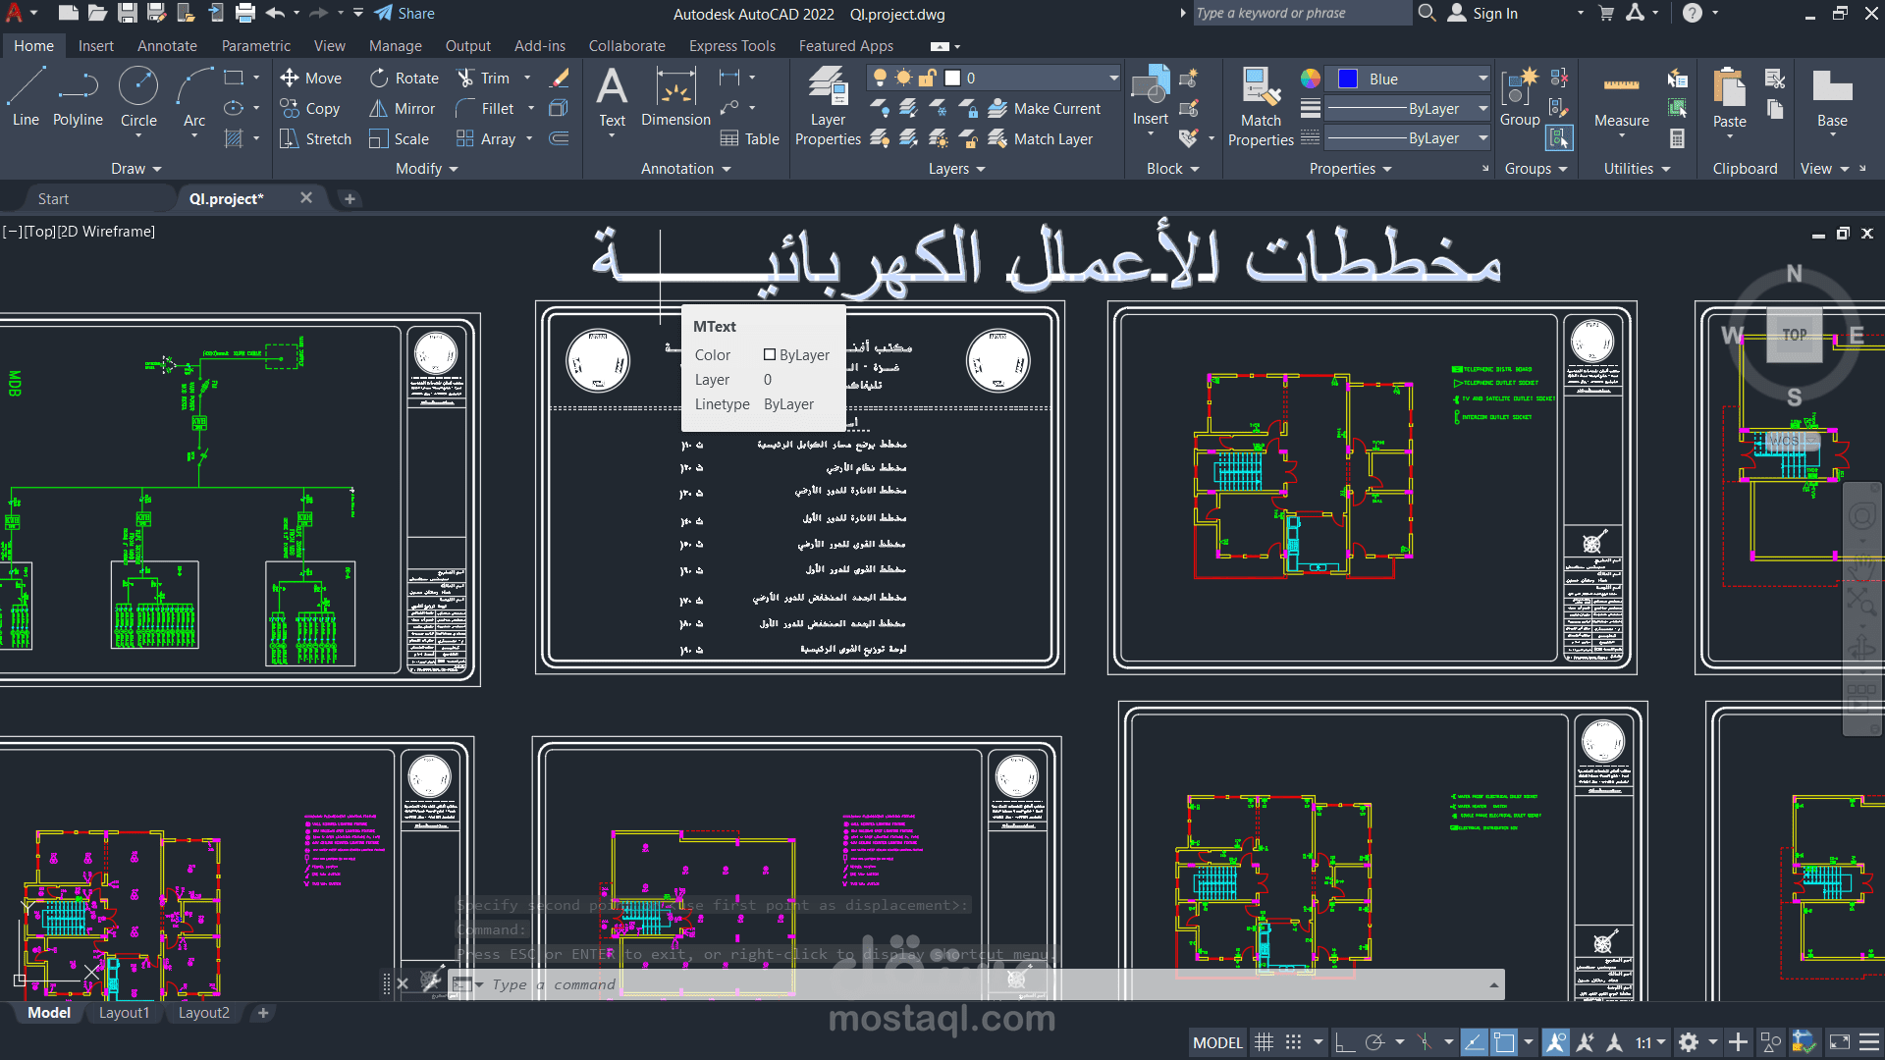Click the white layer color swatch
The image size is (1885, 1060).
(x=953, y=77)
